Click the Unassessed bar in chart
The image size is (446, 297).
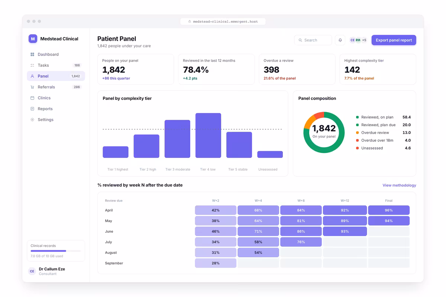tap(270, 154)
